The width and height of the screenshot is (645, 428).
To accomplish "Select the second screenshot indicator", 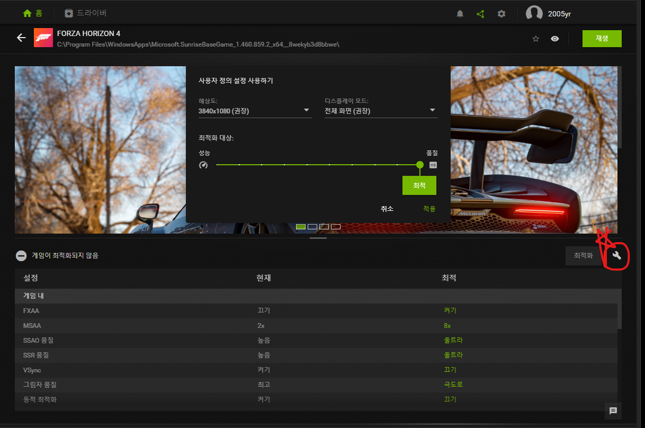I will (312, 227).
